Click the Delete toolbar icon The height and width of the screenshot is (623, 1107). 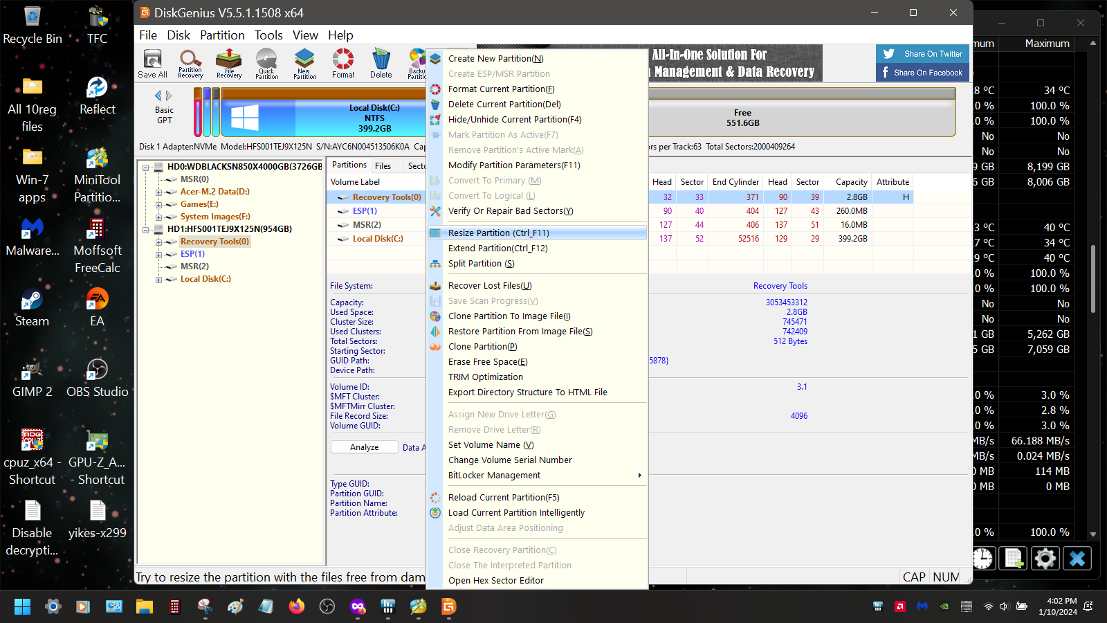[381, 64]
